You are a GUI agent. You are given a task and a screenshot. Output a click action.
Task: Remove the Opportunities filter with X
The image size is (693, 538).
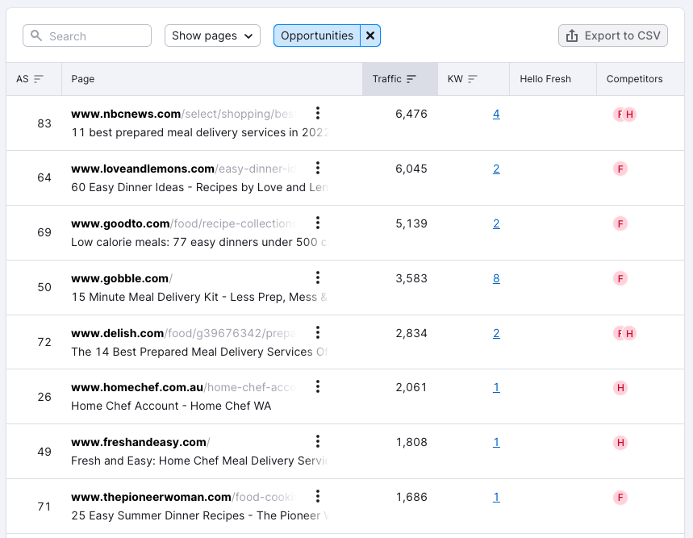click(x=370, y=35)
